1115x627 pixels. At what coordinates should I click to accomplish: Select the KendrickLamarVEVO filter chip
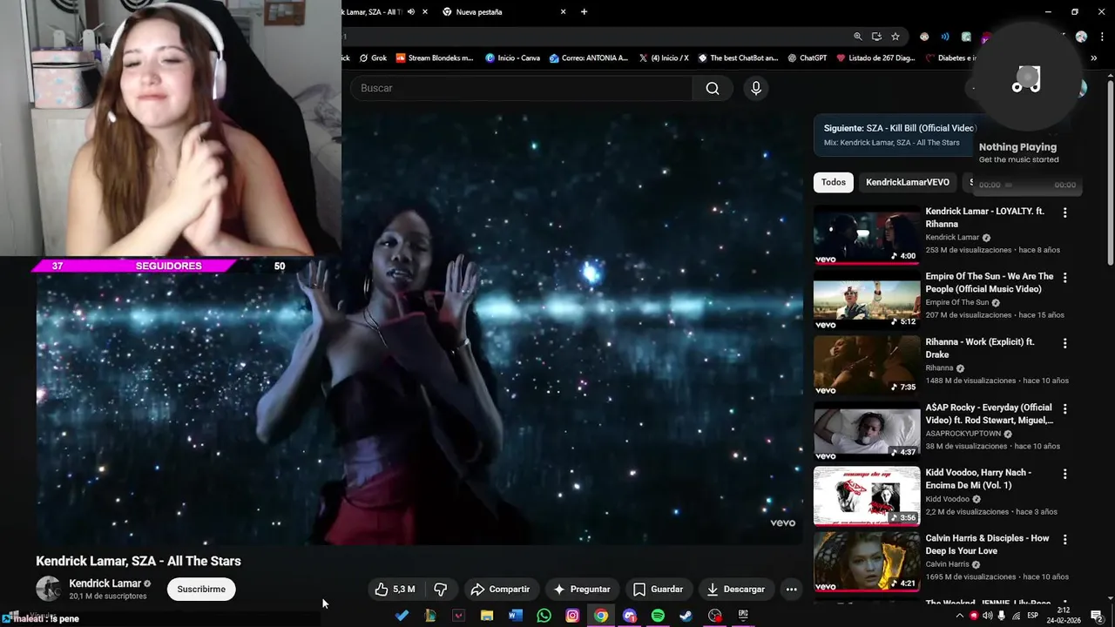click(908, 182)
